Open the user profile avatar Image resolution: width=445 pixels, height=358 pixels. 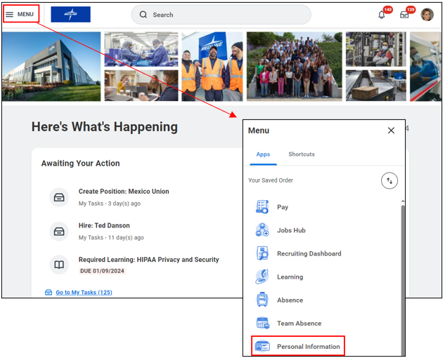coord(427,15)
